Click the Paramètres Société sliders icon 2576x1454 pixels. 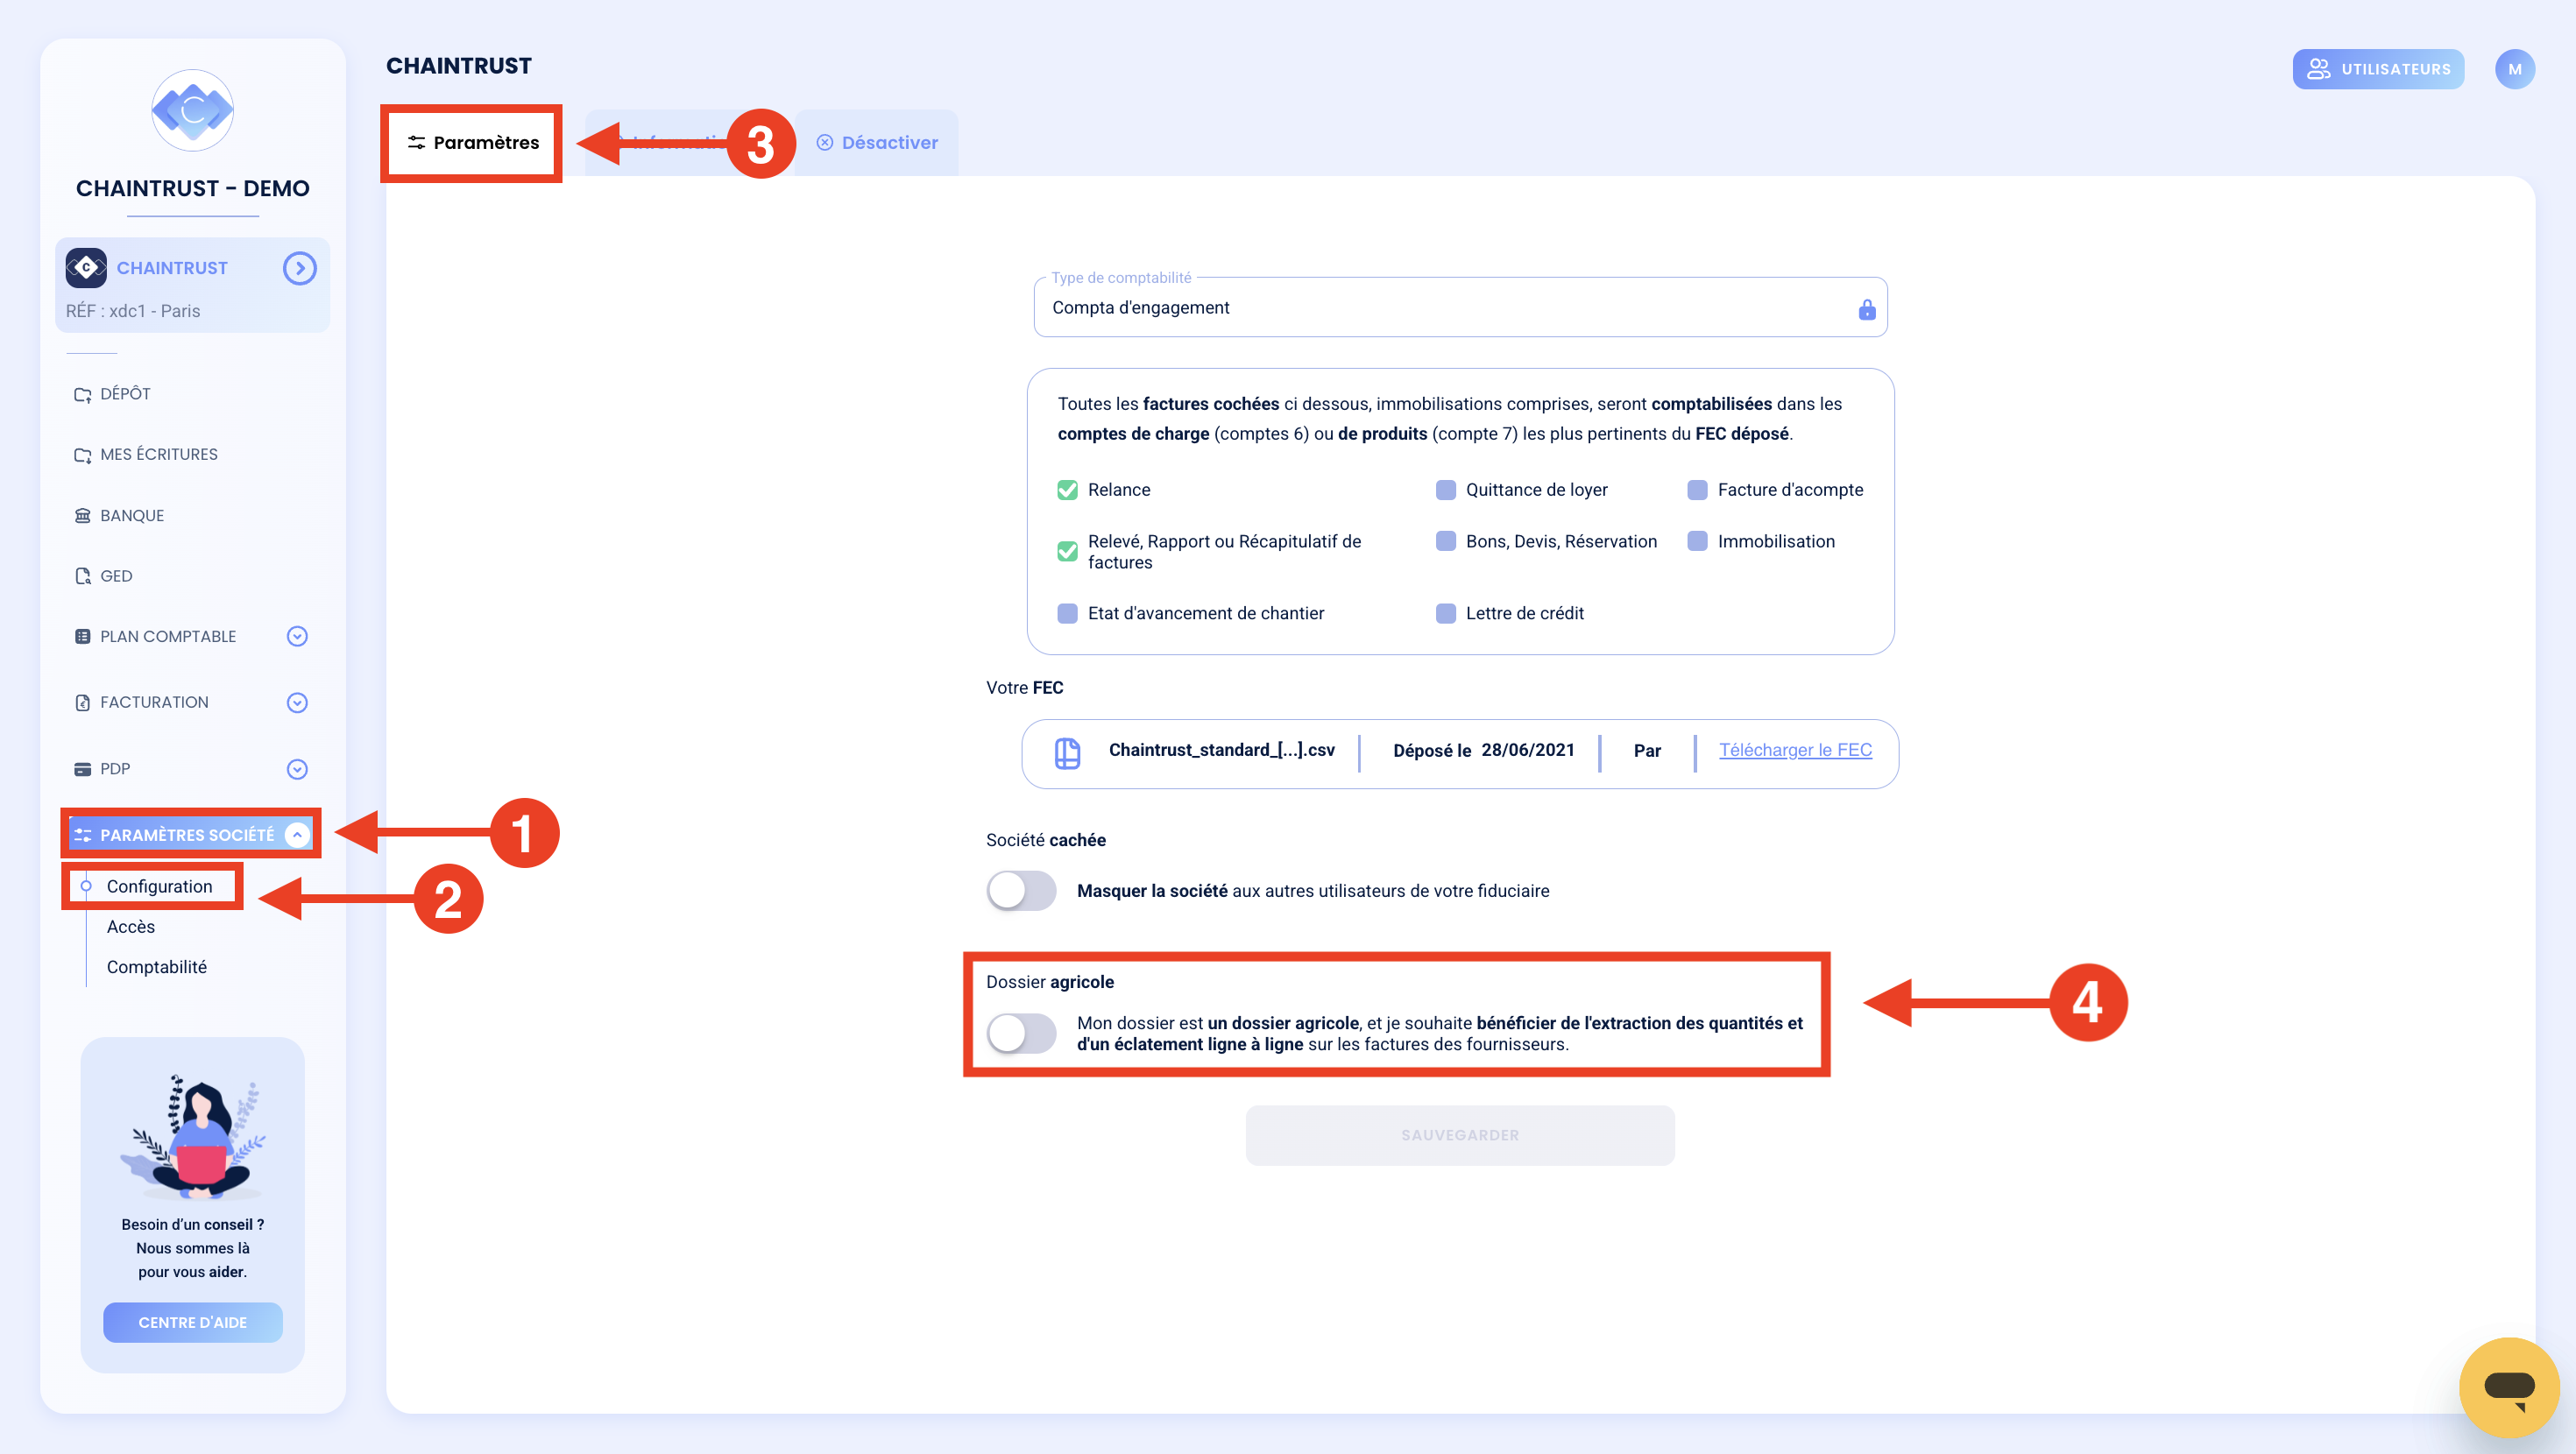pos(83,835)
